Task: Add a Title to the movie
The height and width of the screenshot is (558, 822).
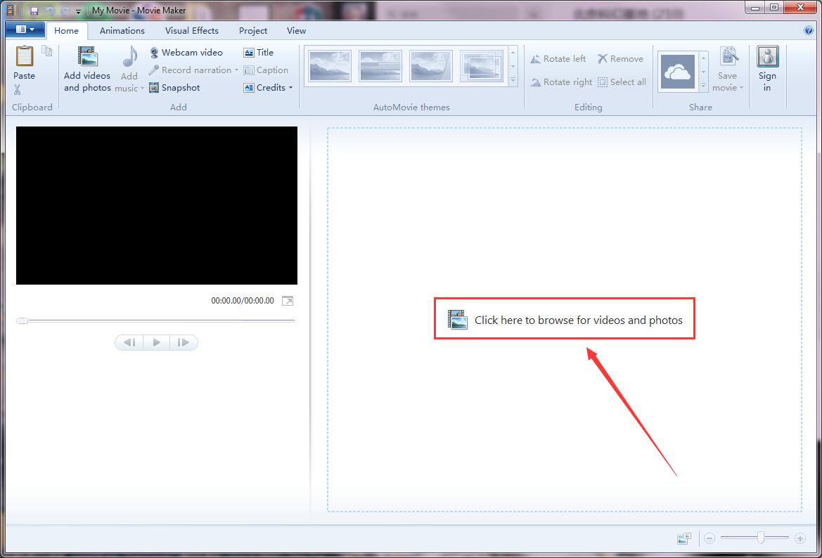Action: coord(259,53)
